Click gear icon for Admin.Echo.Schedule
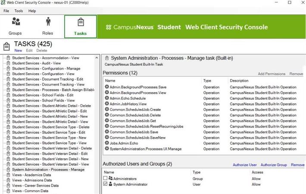The height and width of the screenshot is (194, 306). pyautogui.click(x=107, y=98)
